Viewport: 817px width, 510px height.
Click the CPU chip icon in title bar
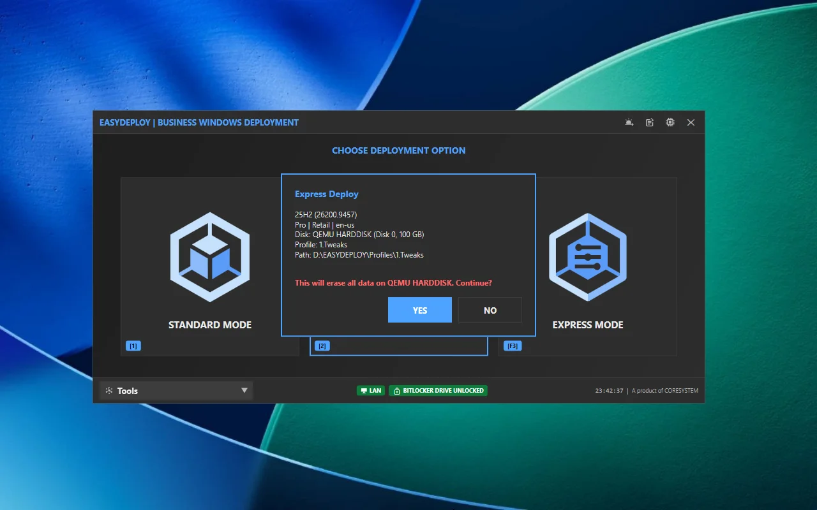[x=670, y=122]
